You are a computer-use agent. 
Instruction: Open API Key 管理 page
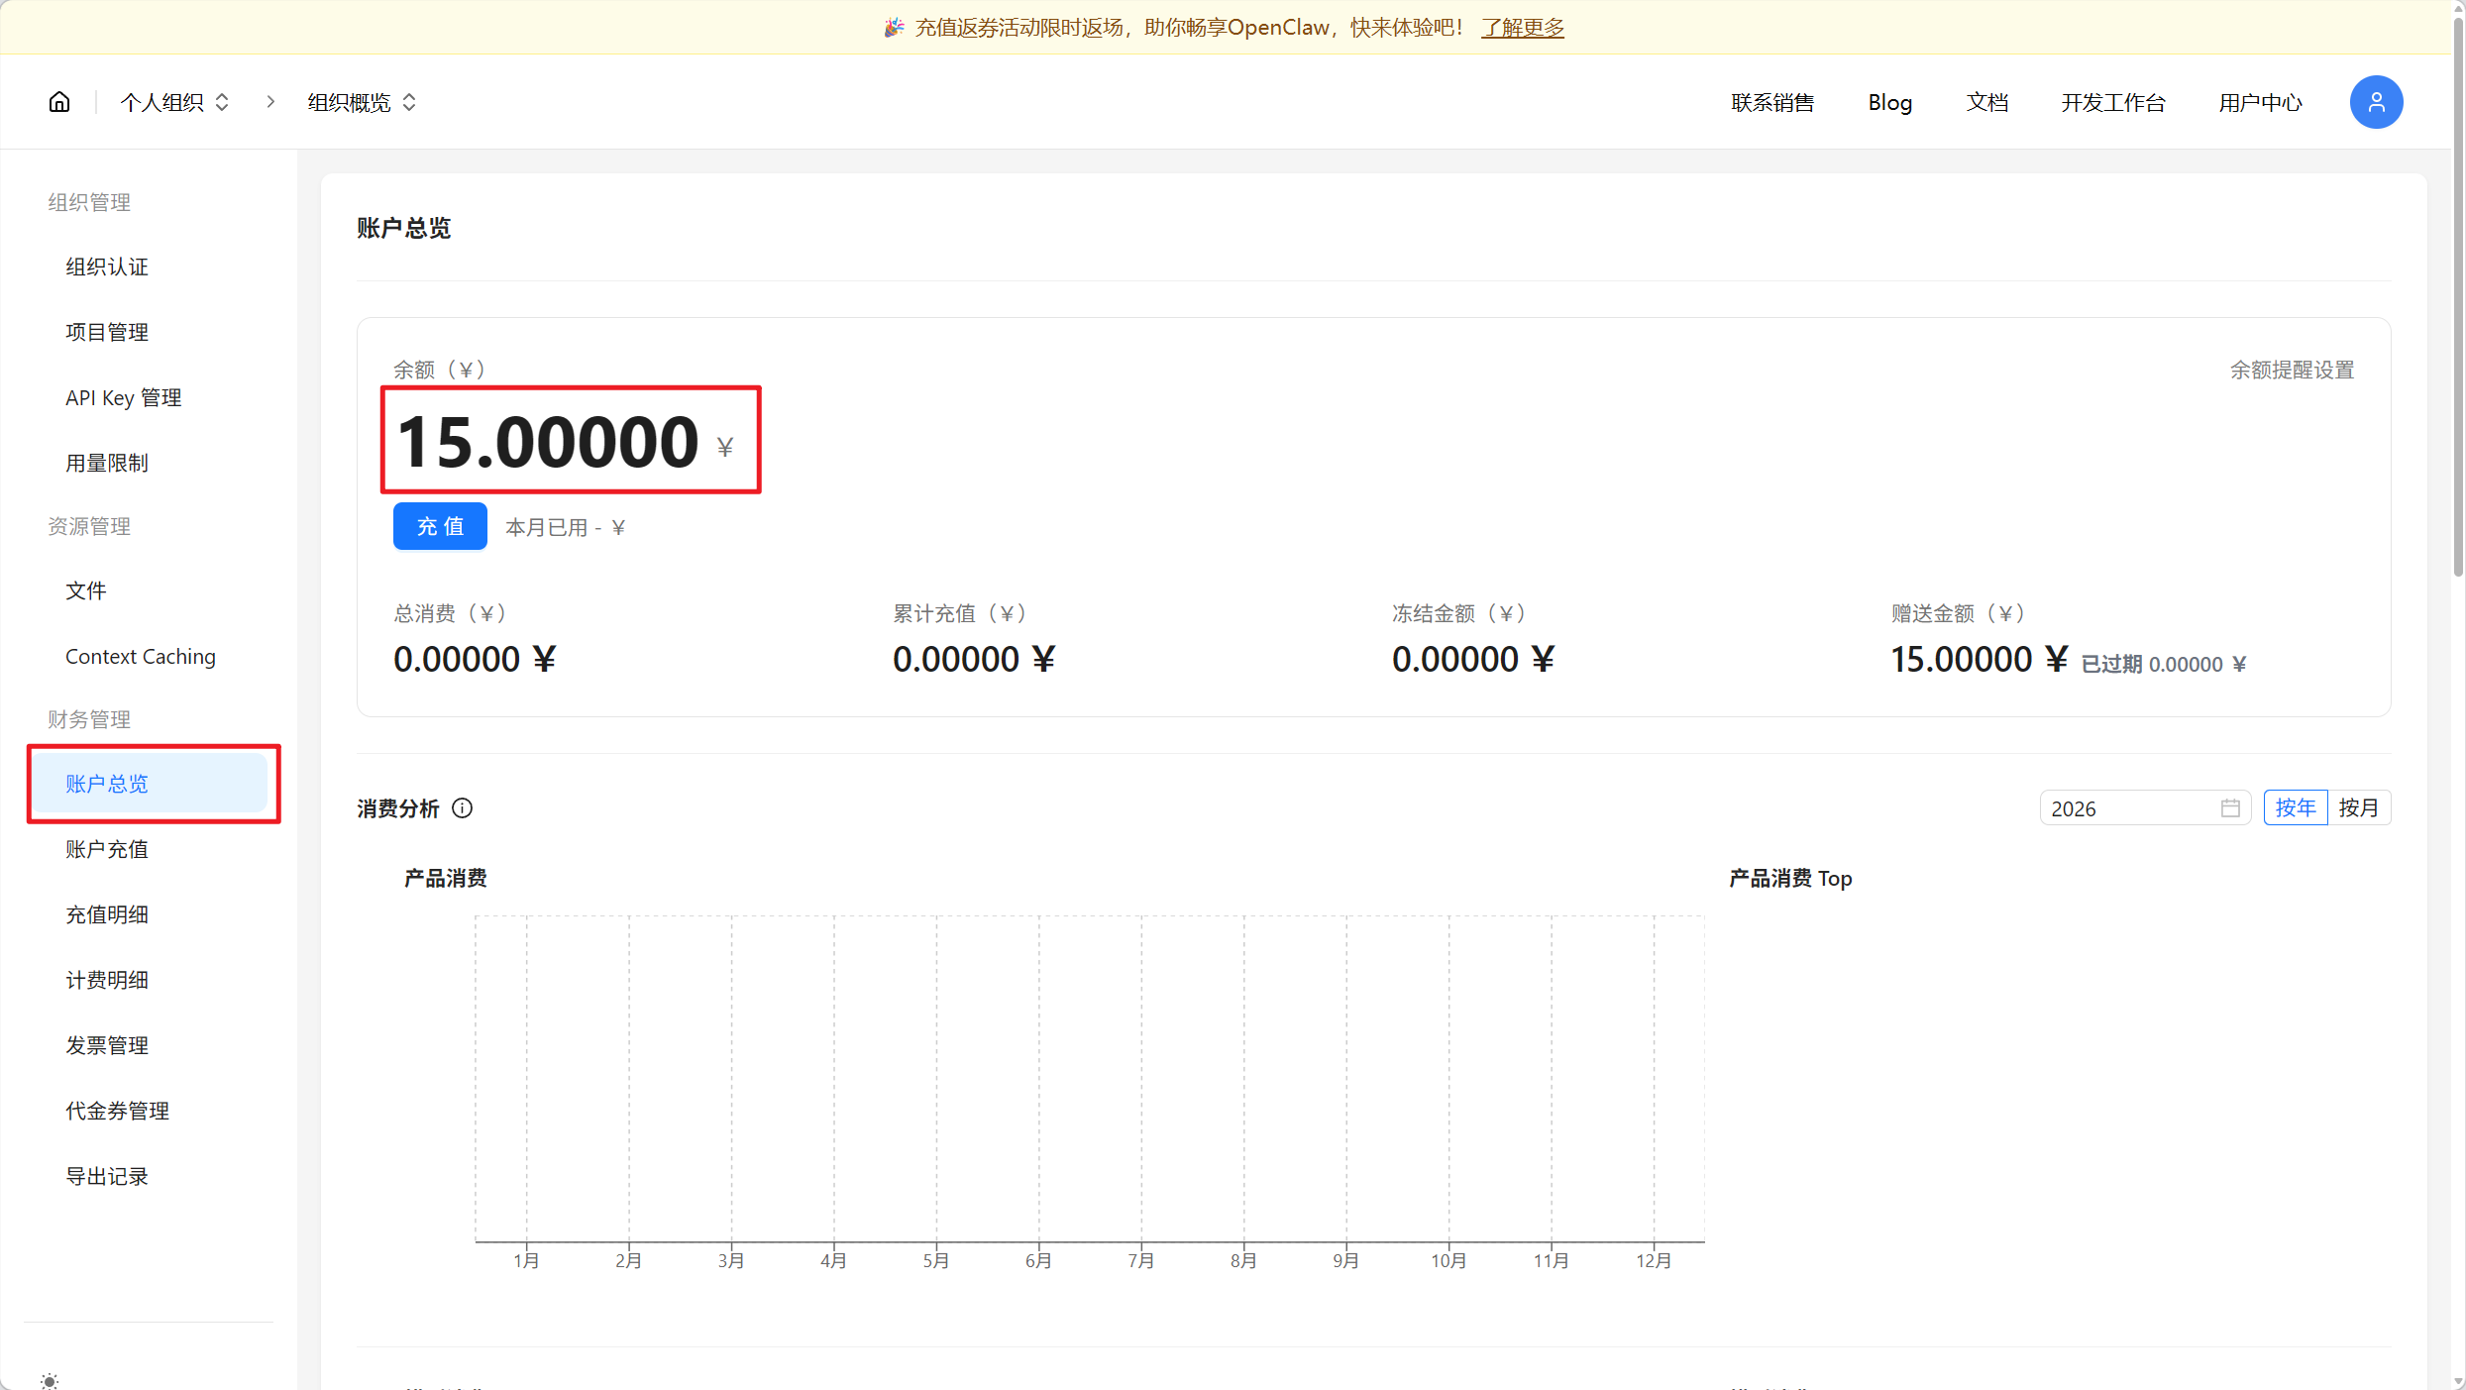pos(124,397)
